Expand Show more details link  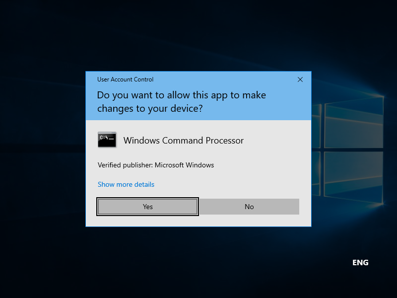click(x=126, y=184)
